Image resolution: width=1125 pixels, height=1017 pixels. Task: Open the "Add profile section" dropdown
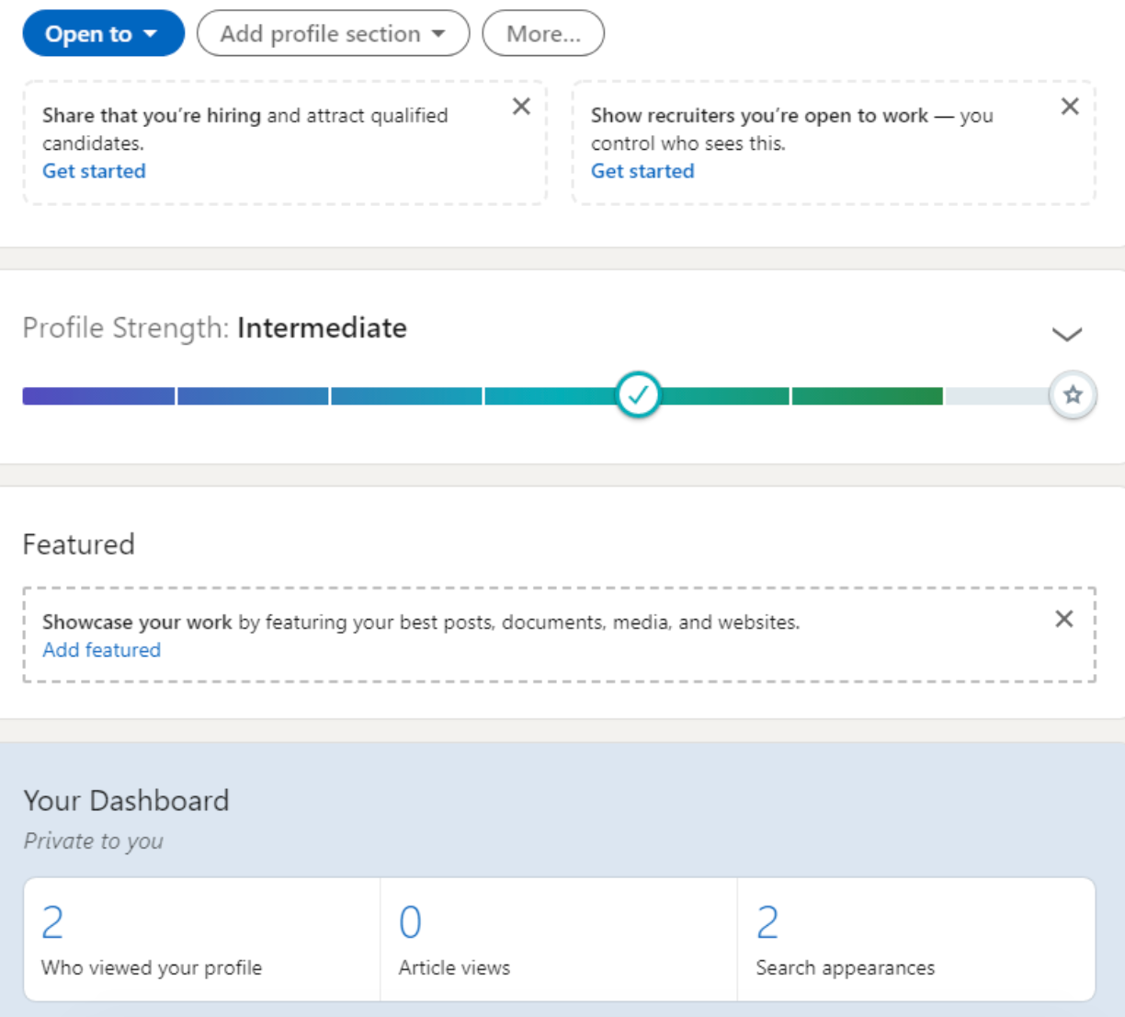click(333, 33)
